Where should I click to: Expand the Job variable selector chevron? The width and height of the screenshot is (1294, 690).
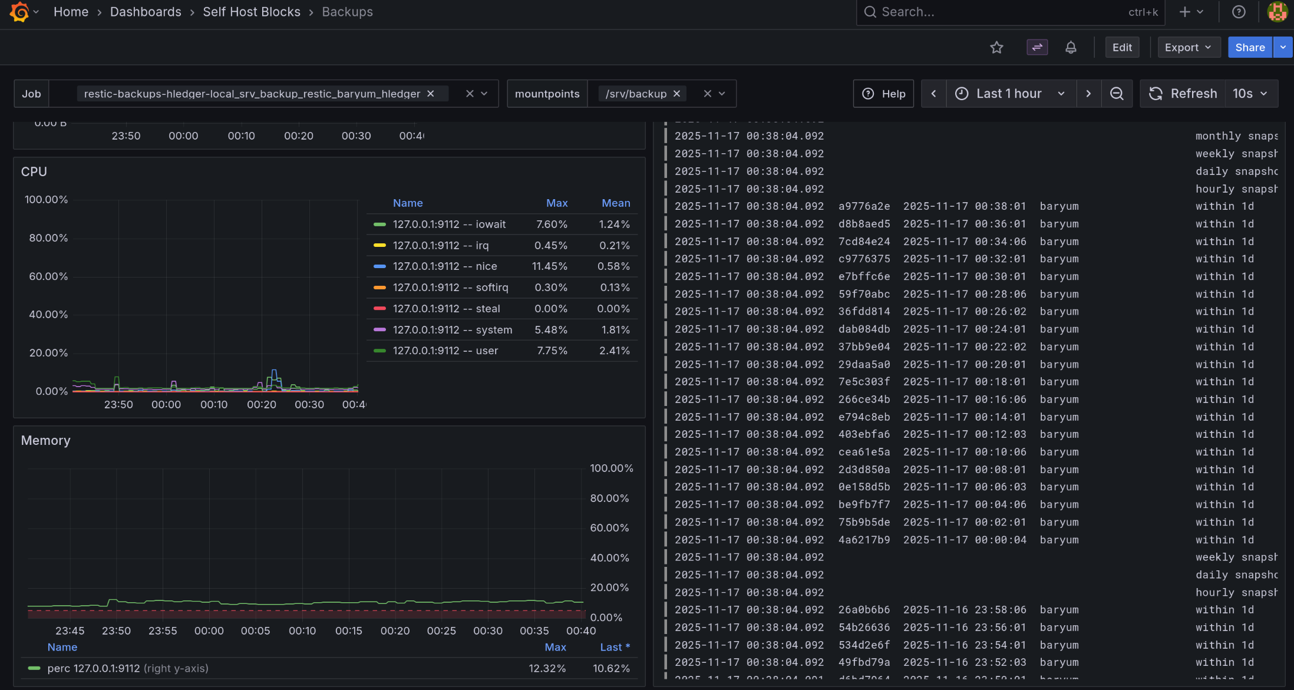pos(484,93)
